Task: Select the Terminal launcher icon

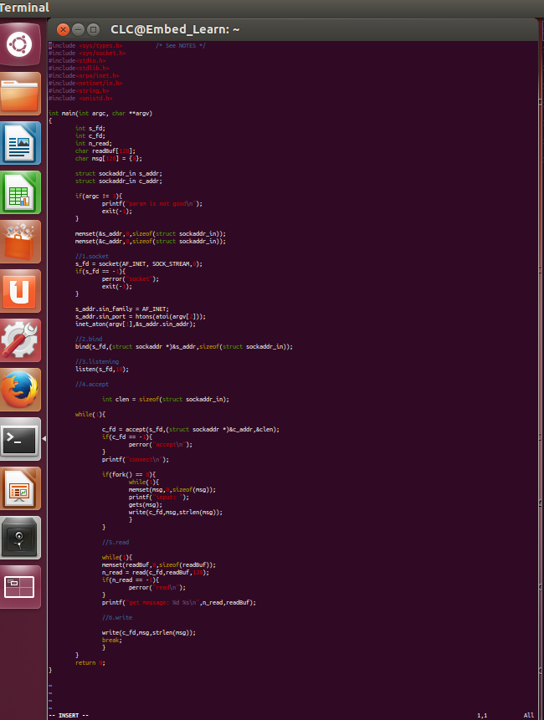Action: click(20, 439)
